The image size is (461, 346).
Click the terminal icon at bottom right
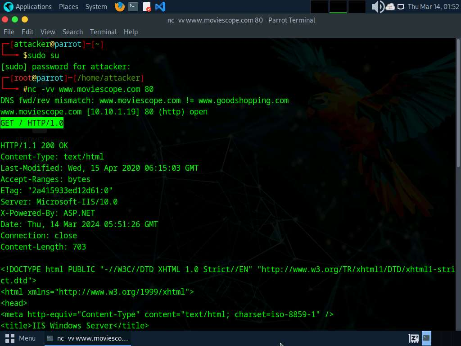coord(426,338)
